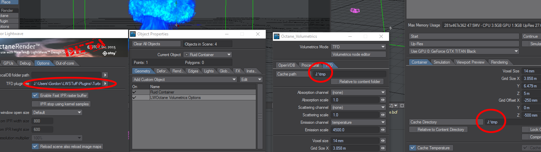Click the Start simulation button

[x=464, y=36]
